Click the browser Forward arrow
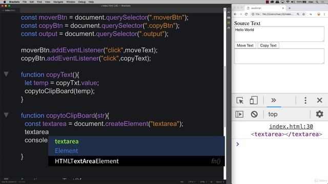328x184 pixels. [x=240, y=14]
